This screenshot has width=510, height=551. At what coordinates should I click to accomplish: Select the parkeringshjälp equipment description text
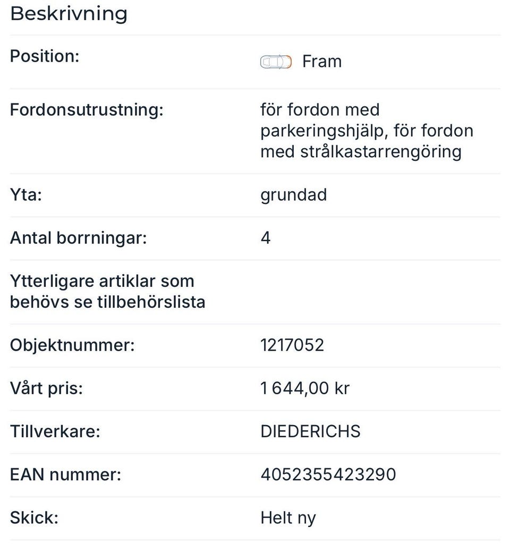point(367,131)
